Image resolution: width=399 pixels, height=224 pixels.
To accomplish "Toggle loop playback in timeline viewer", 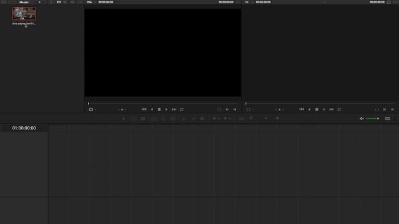I will tap(339, 110).
